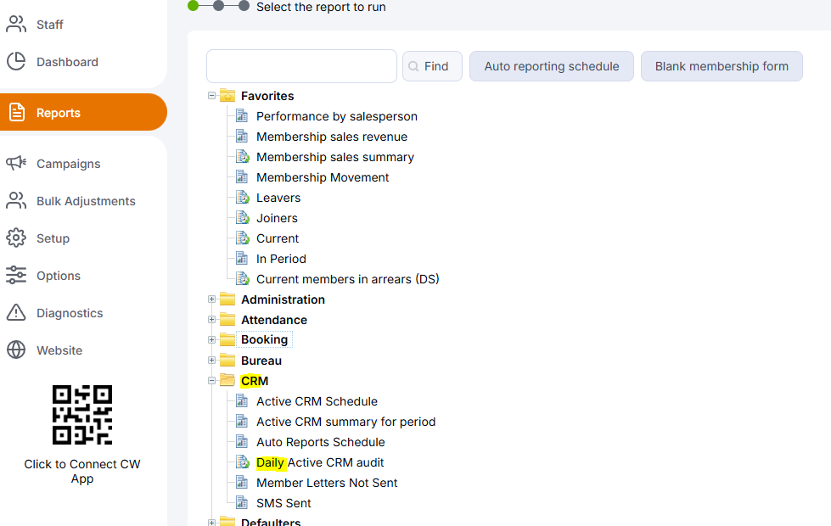Click the Website globe icon
The width and height of the screenshot is (831, 526).
pyautogui.click(x=16, y=350)
